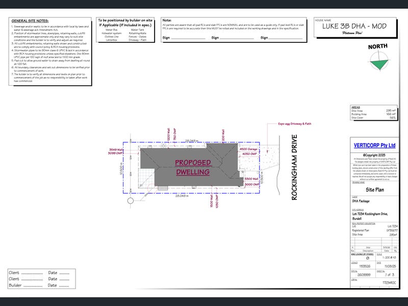Click the green north compass arrow
This screenshot has height=306, width=408.
(x=379, y=64)
